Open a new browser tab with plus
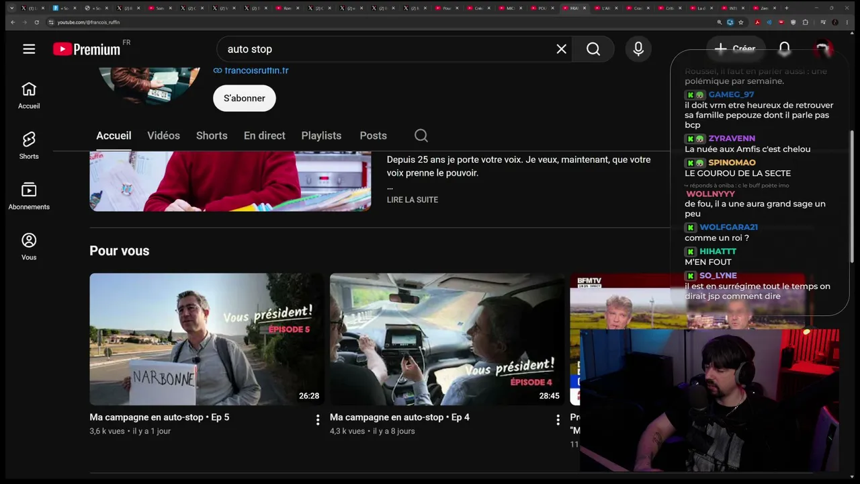The height and width of the screenshot is (484, 860). point(786,8)
